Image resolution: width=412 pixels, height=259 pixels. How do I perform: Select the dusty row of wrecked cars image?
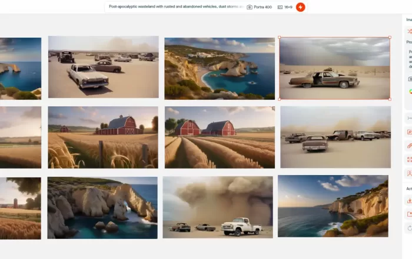tap(335, 137)
